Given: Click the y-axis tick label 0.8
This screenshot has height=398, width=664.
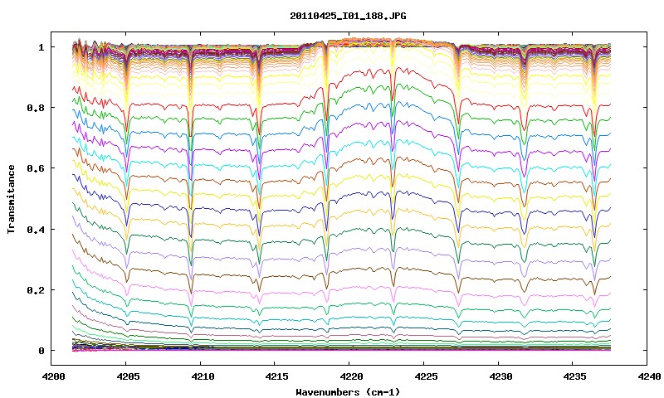Looking at the screenshot, I should (36, 108).
